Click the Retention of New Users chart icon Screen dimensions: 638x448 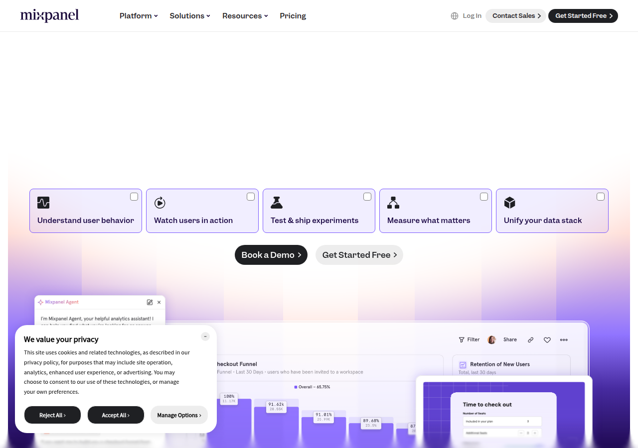click(463, 365)
